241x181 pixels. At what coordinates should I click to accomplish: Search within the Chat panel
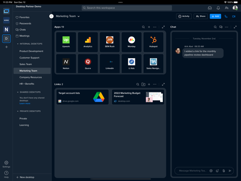click(215, 27)
